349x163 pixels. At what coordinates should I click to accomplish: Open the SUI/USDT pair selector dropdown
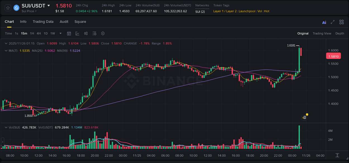coord(49,6)
